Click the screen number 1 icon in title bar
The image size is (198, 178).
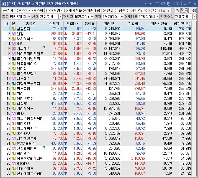pos(3,4)
